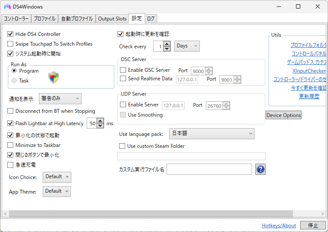Enable Disconnect from BT when Stopping

point(10,111)
